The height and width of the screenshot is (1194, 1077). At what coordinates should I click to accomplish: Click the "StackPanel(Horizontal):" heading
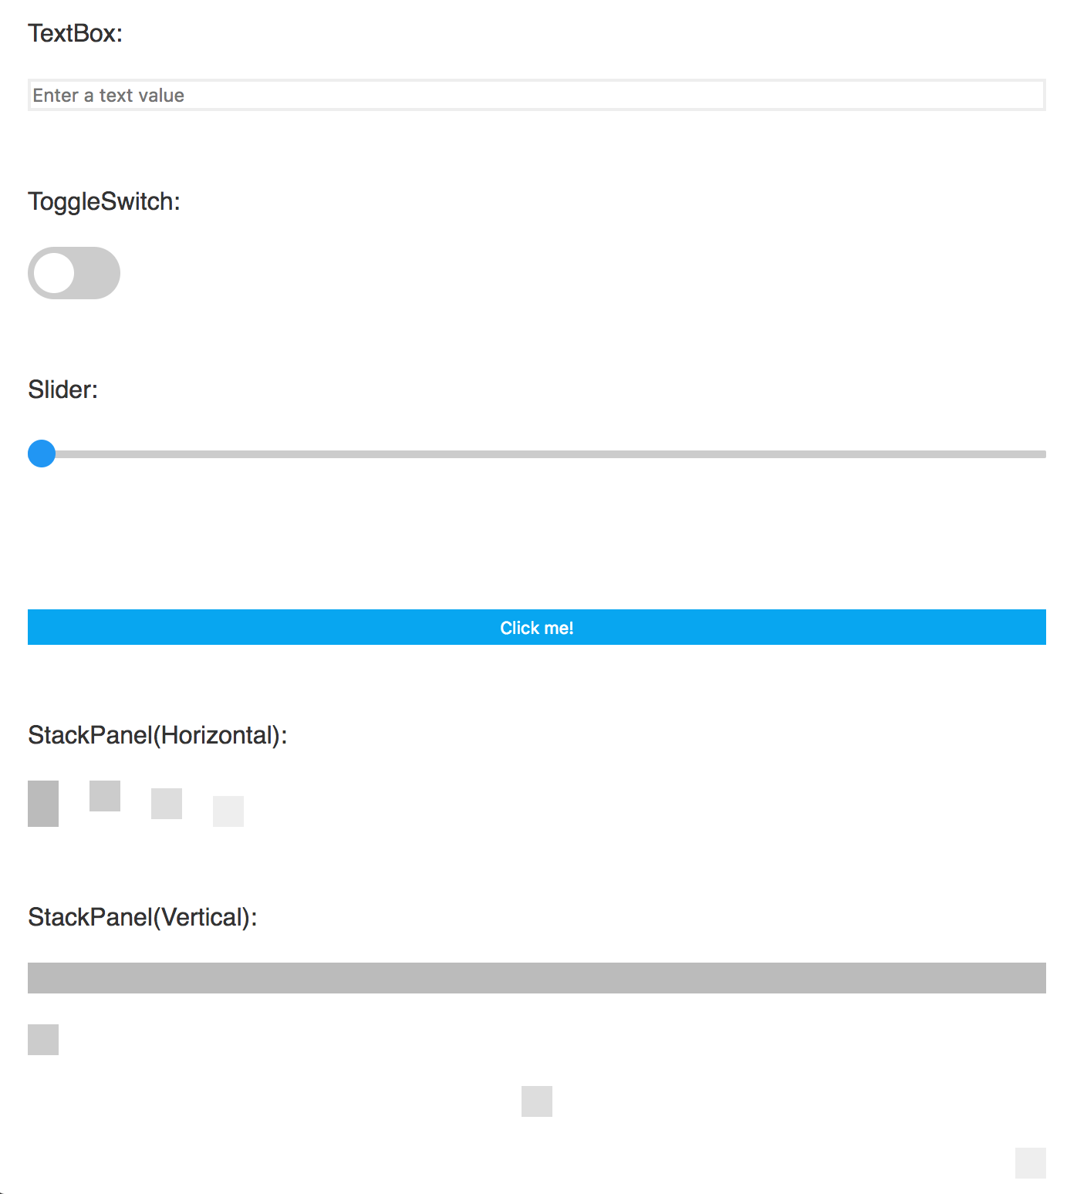click(x=157, y=735)
